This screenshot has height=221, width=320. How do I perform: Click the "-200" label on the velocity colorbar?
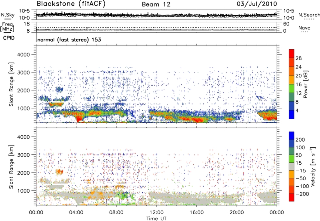pyautogui.click(x=302, y=194)
